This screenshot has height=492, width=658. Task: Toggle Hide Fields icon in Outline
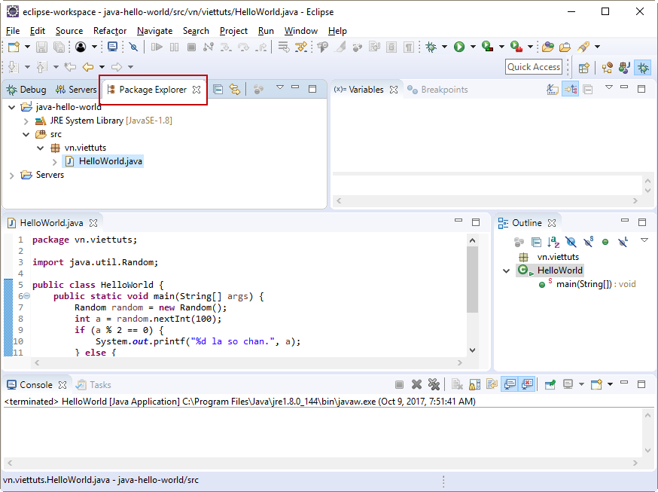pyautogui.click(x=571, y=242)
